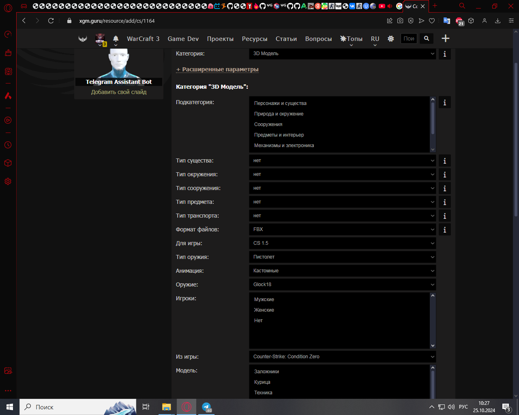The image size is (519, 415).
Task: Open Extensions cube icon in the left sidebar
Action: click(8, 163)
